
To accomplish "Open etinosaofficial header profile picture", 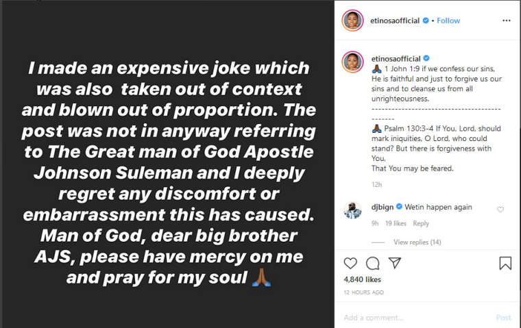I will [x=352, y=21].
